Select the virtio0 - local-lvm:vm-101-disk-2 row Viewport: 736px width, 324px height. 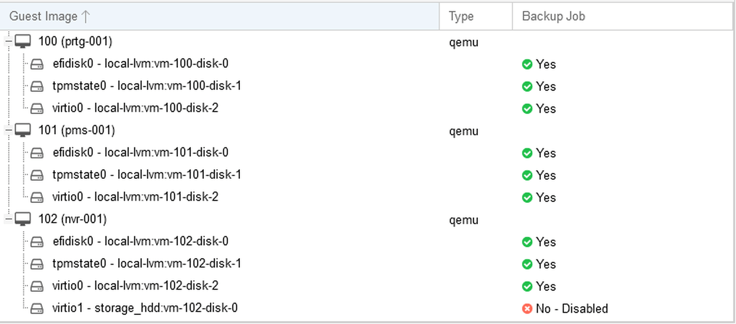pyautogui.click(x=367, y=197)
